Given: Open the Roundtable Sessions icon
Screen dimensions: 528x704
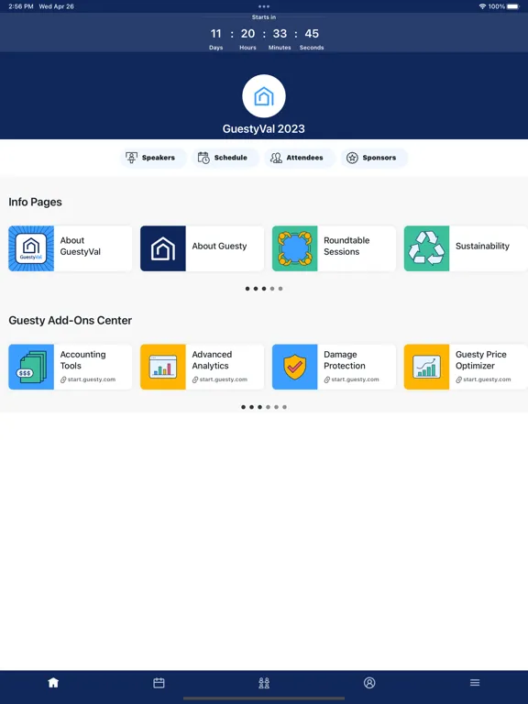Looking at the screenshot, I should pyautogui.click(x=294, y=248).
